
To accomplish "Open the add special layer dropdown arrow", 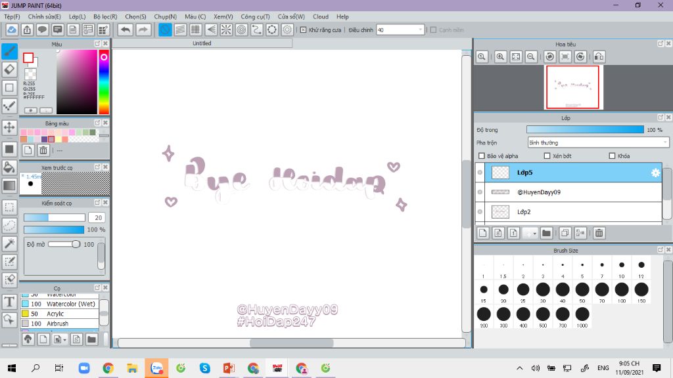I will coord(534,234).
